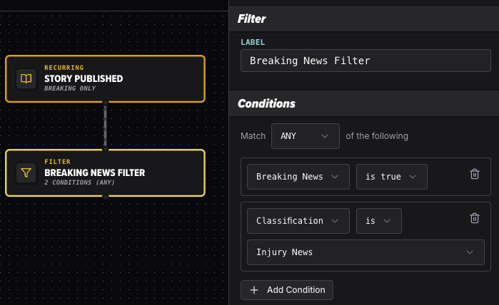This screenshot has width=499, height=305.
Task: Click the Label input field
Action: pyautogui.click(x=366, y=61)
